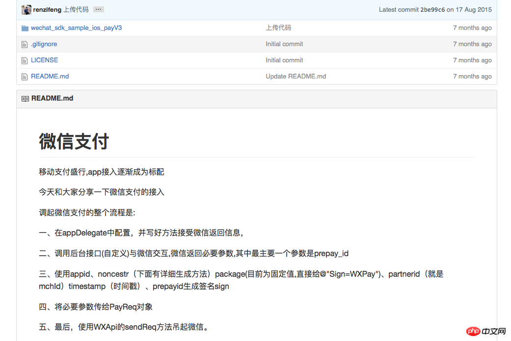
Task: Click the line 移动支付盛行,app接入逐渐成为标配
Action: tap(101, 172)
